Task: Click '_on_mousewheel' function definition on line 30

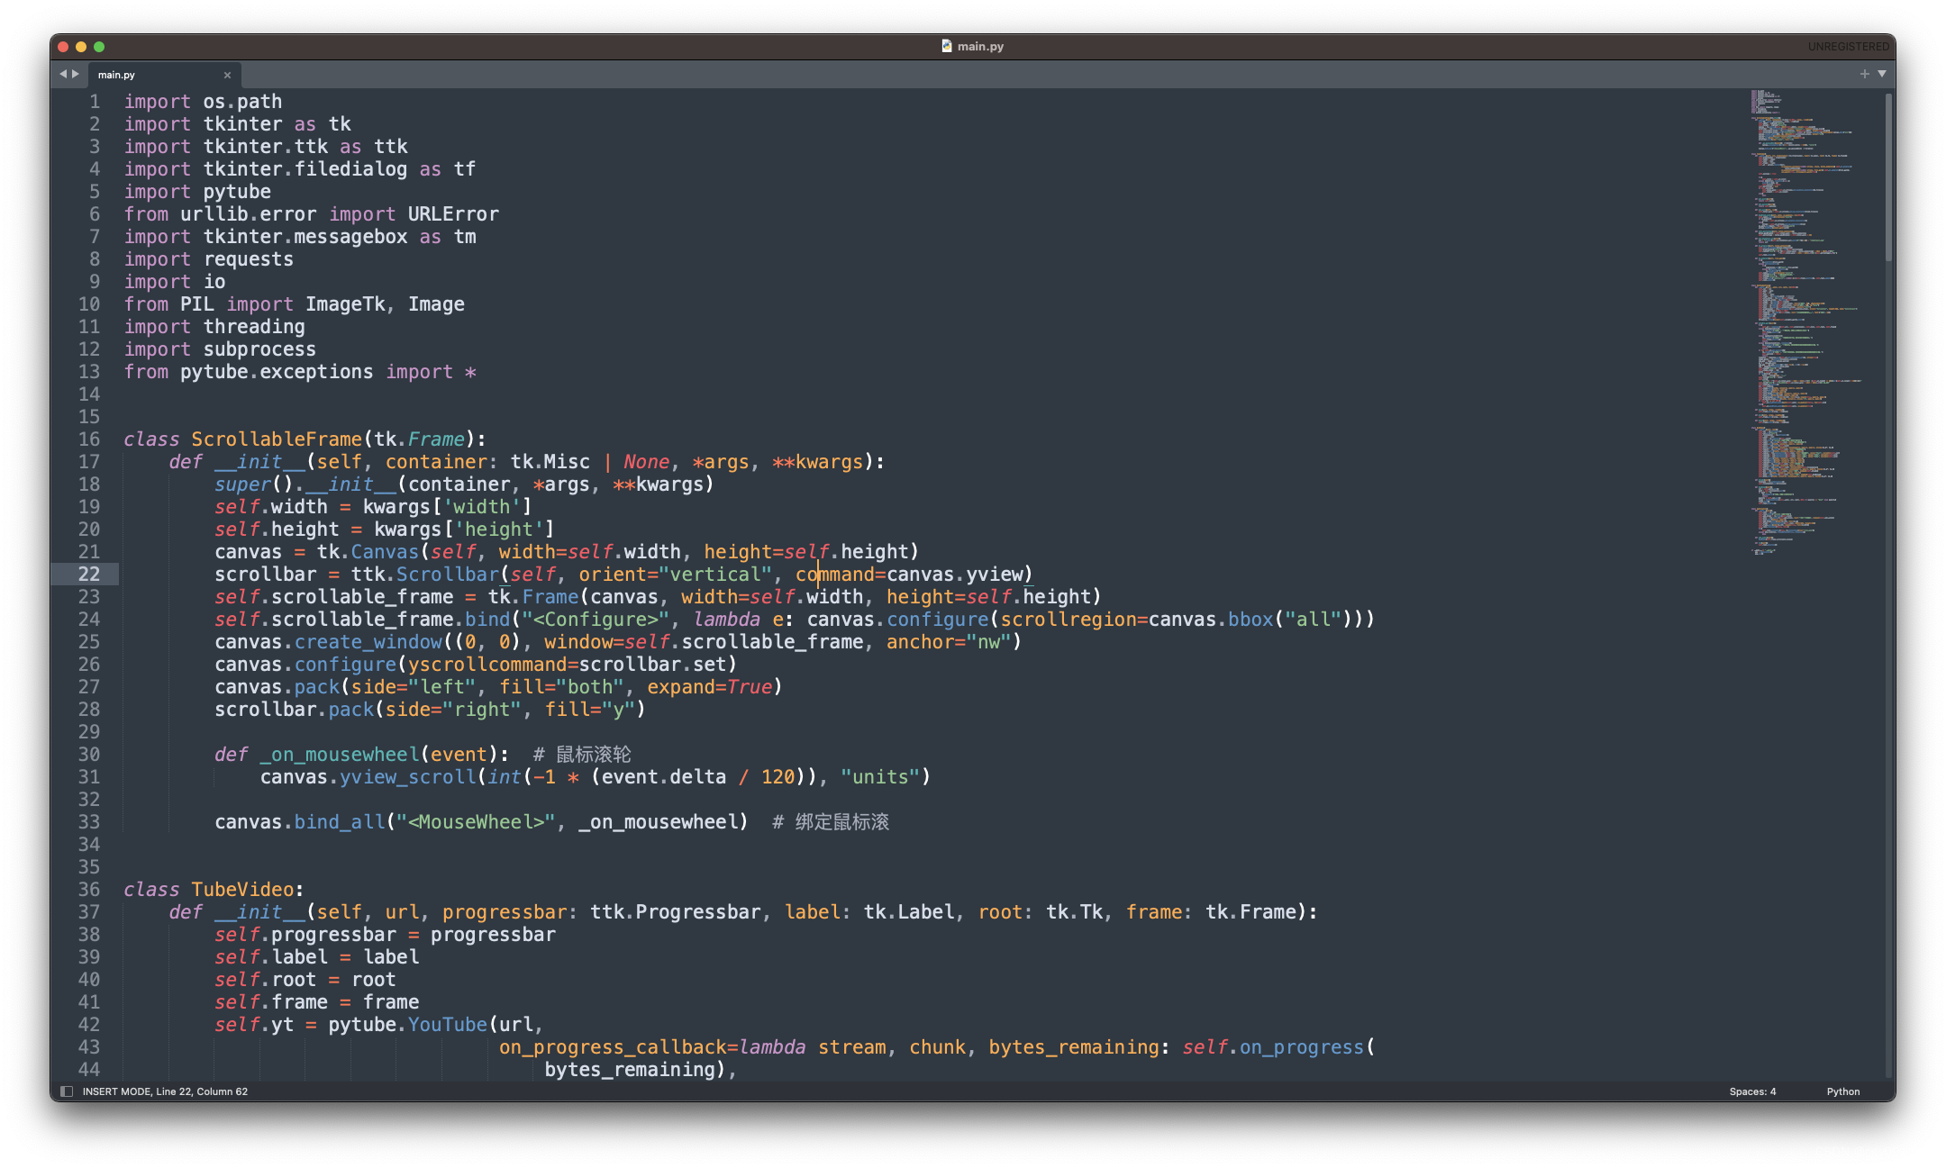Action: point(340,754)
